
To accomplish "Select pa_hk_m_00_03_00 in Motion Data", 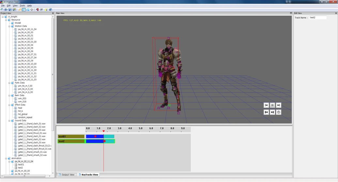I will tap(27, 42).
